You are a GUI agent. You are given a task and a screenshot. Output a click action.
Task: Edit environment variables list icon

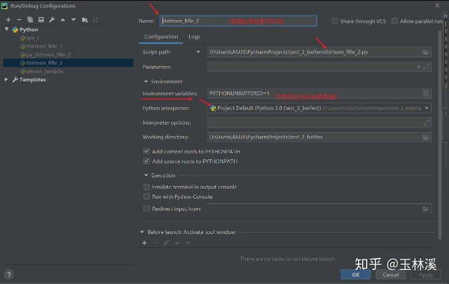tap(426, 93)
